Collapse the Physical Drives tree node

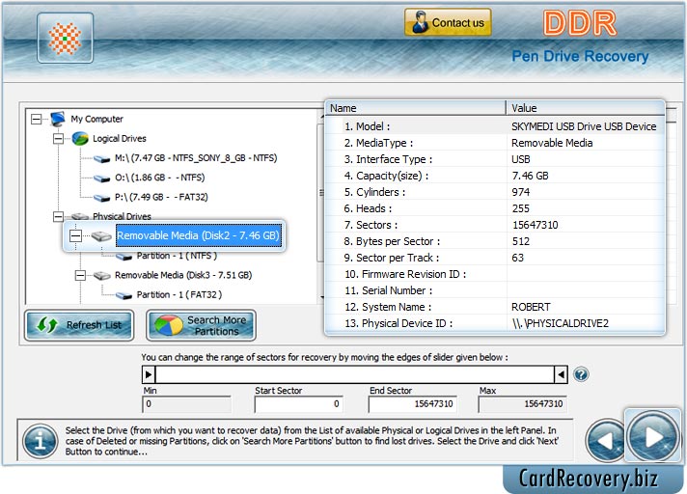58,216
